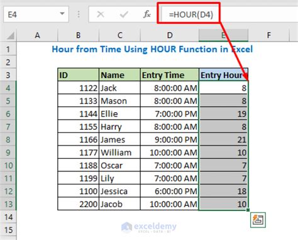Click the name cell 'Ellie'
This screenshot has width=298, height=240.
tap(119, 114)
